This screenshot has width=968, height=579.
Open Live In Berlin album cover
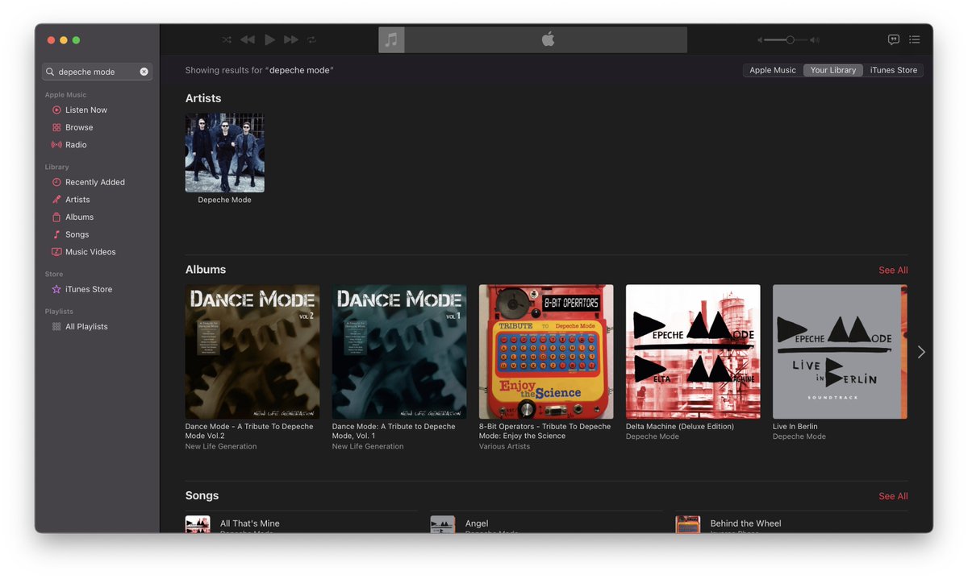tap(840, 352)
